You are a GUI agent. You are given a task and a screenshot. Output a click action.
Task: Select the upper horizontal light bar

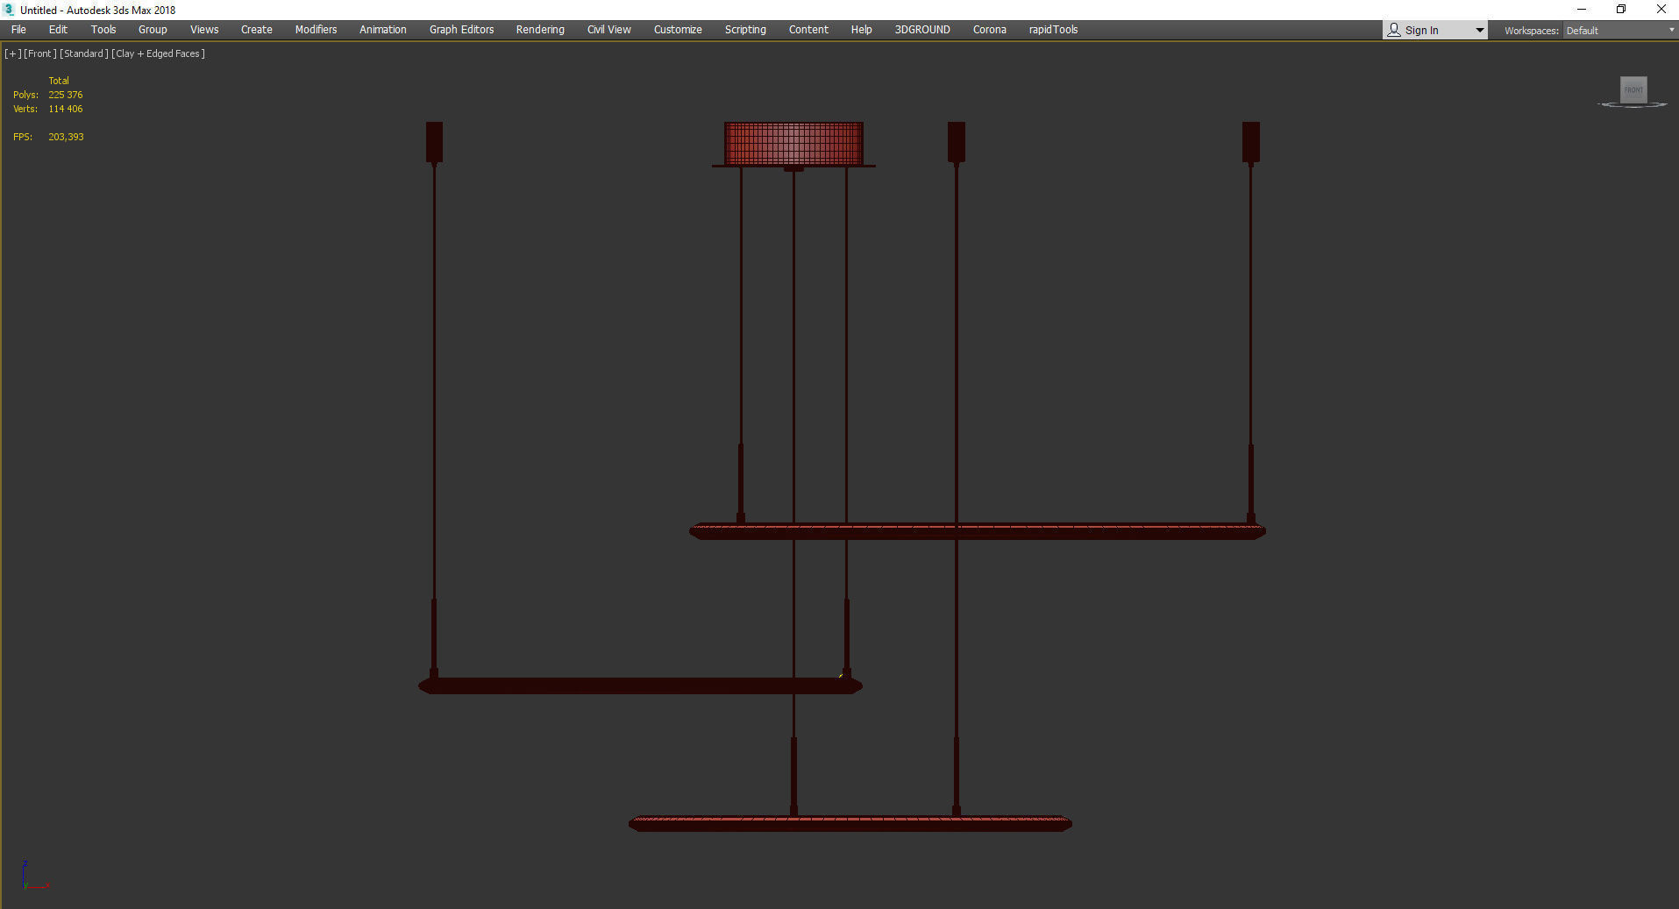(978, 531)
